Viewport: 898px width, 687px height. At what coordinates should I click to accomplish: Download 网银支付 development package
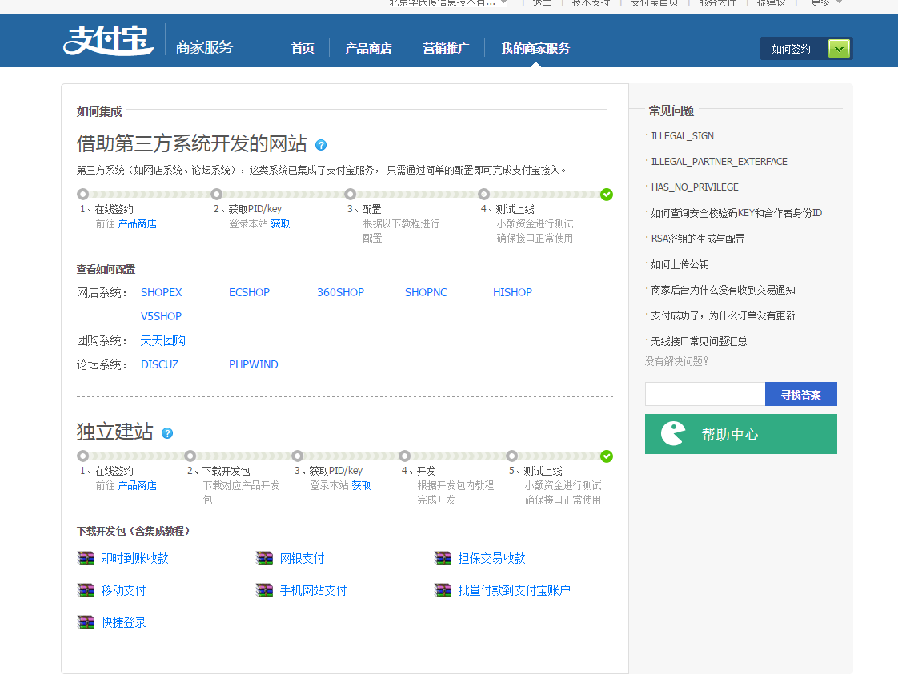tap(302, 558)
